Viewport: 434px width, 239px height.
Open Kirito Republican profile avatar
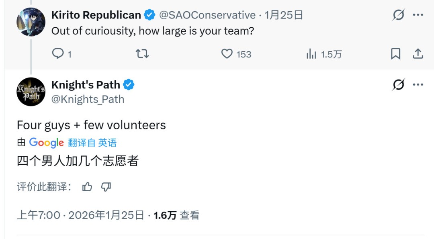(x=31, y=22)
